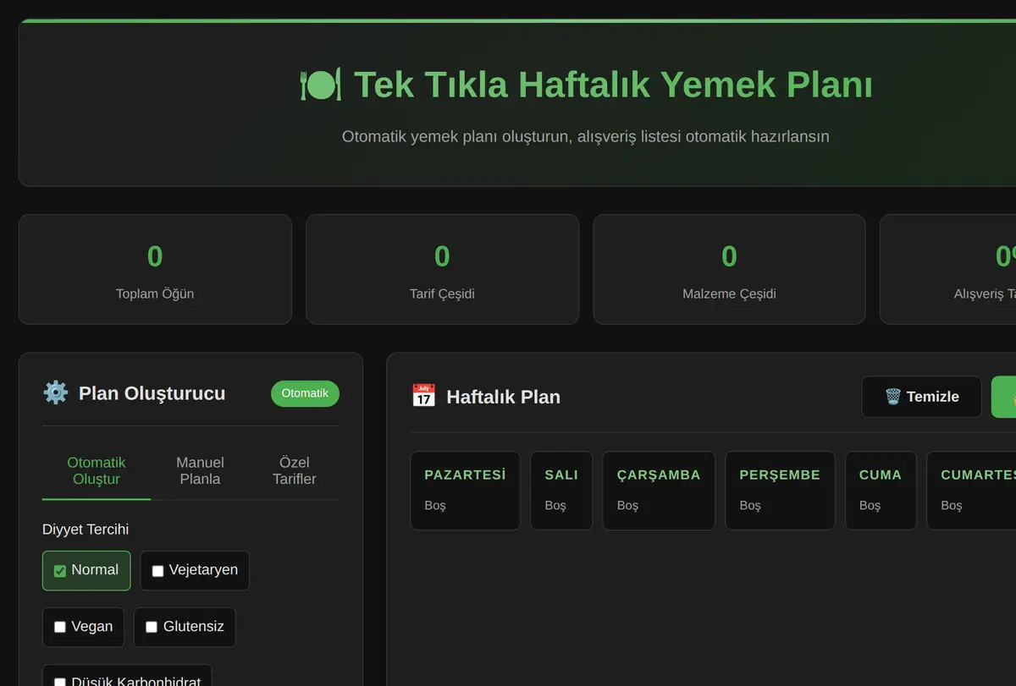Click the Plan Oluşturucu heading text
Image resolution: width=1016 pixels, height=686 pixels.
(152, 393)
